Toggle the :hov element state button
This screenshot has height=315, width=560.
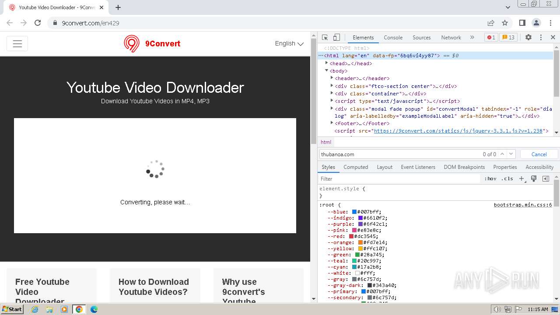(x=490, y=178)
